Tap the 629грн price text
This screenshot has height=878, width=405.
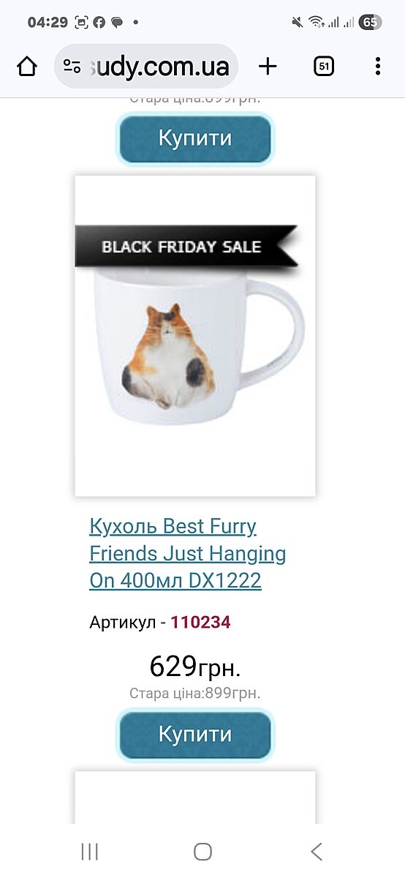click(x=195, y=667)
